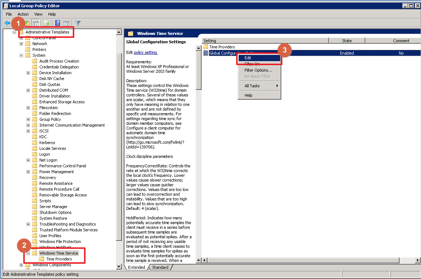
Task: Click the funnel Filter toolbar icon
Action: pos(78,23)
